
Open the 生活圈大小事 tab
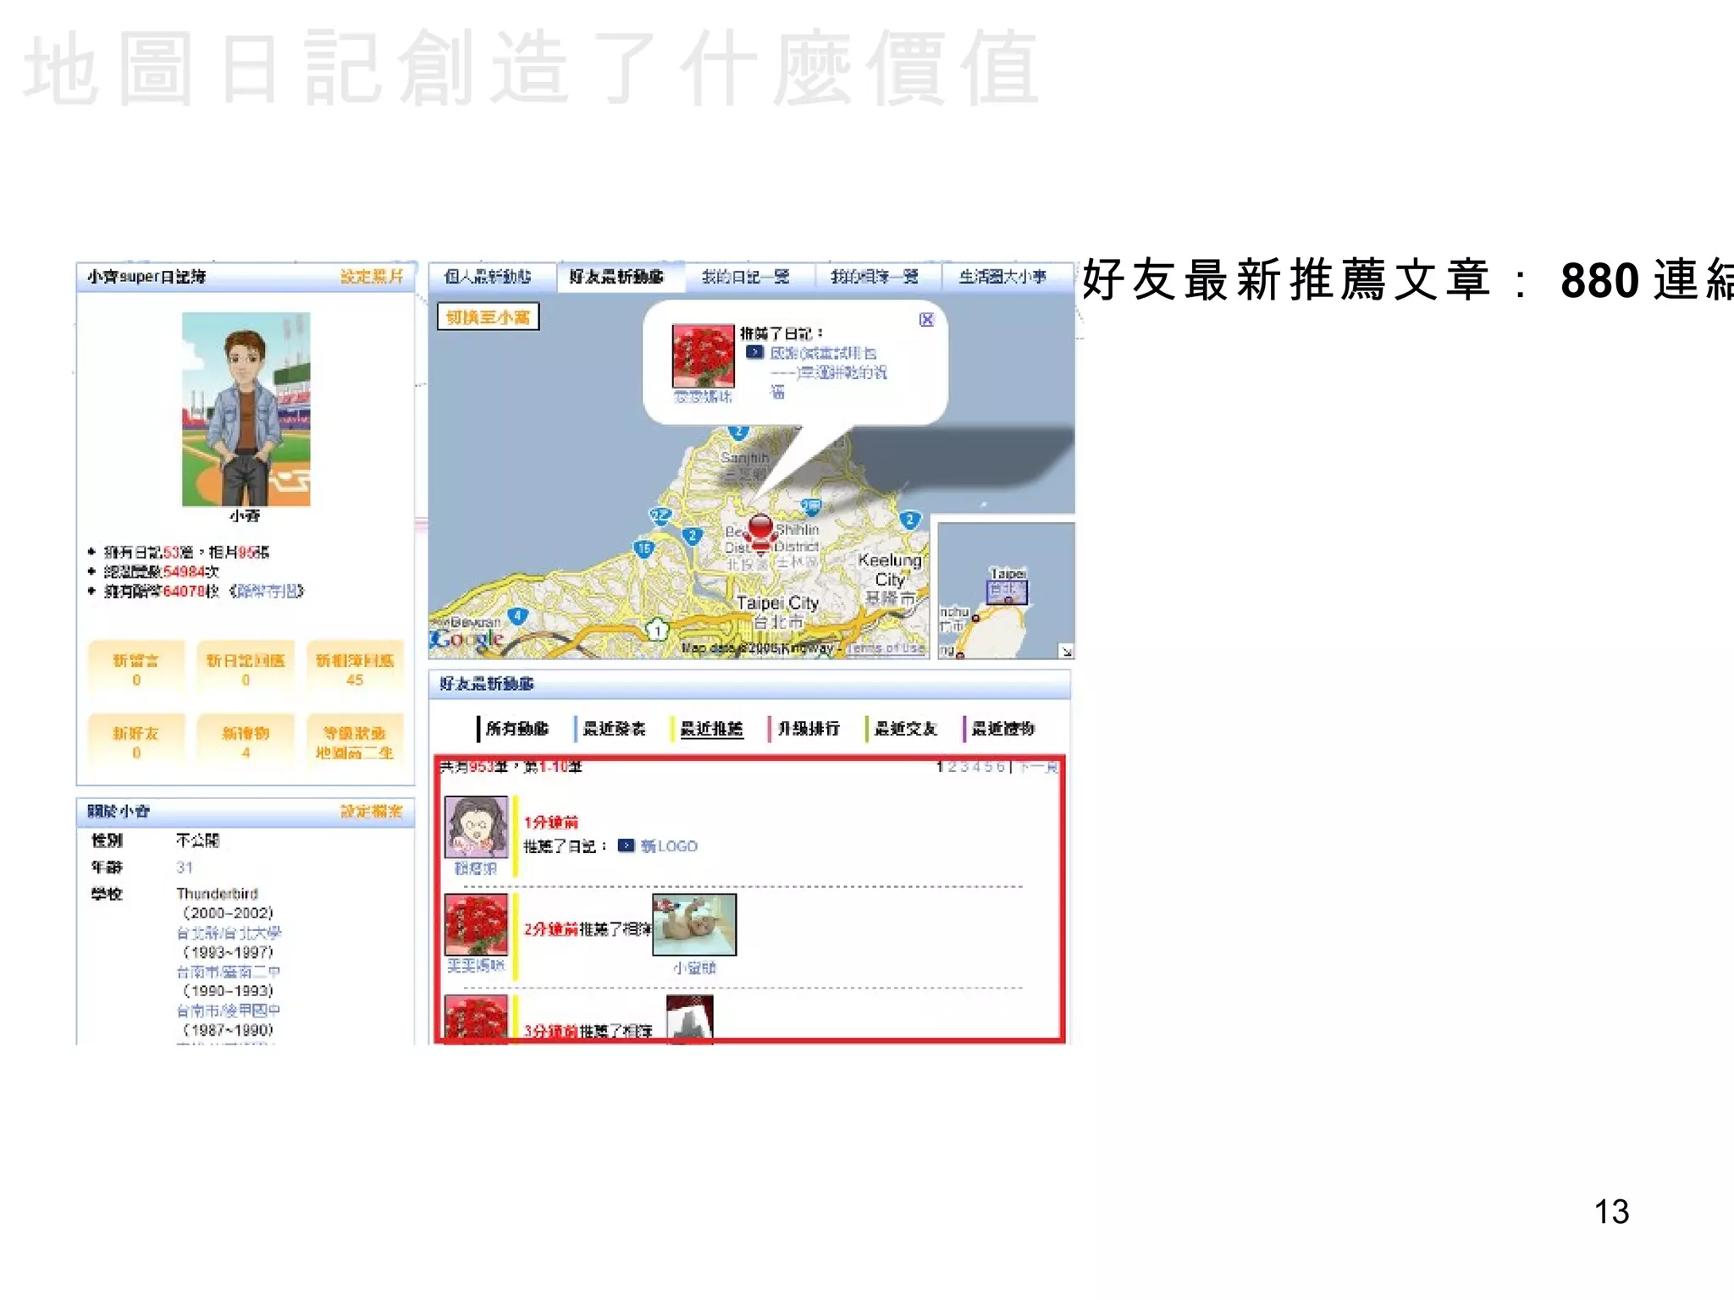[1003, 277]
